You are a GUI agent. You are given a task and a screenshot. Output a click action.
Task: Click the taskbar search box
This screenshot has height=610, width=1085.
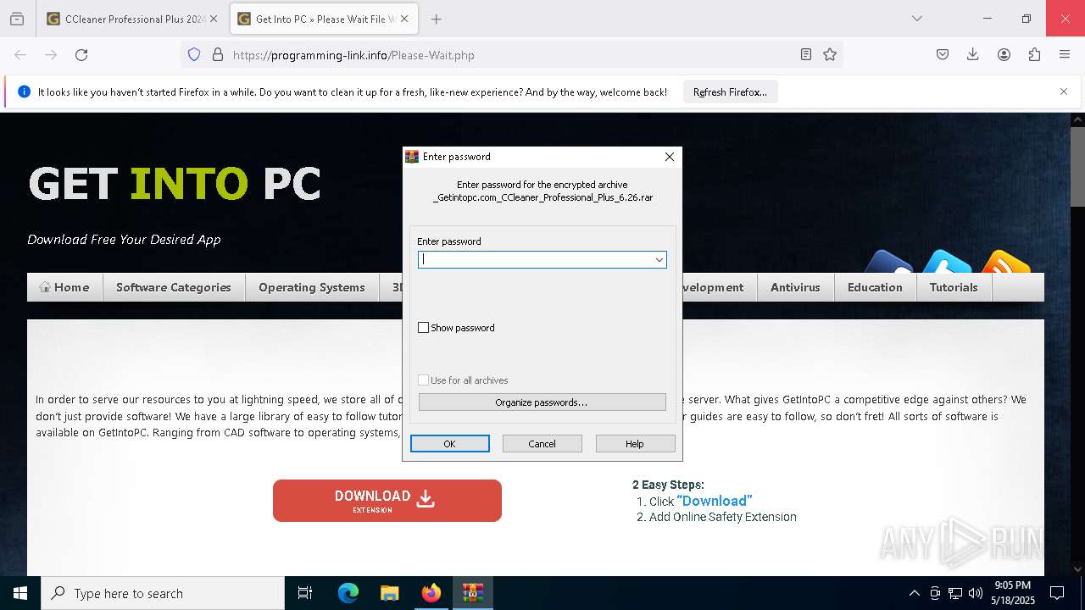pyautogui.click(x=163, y=593)
